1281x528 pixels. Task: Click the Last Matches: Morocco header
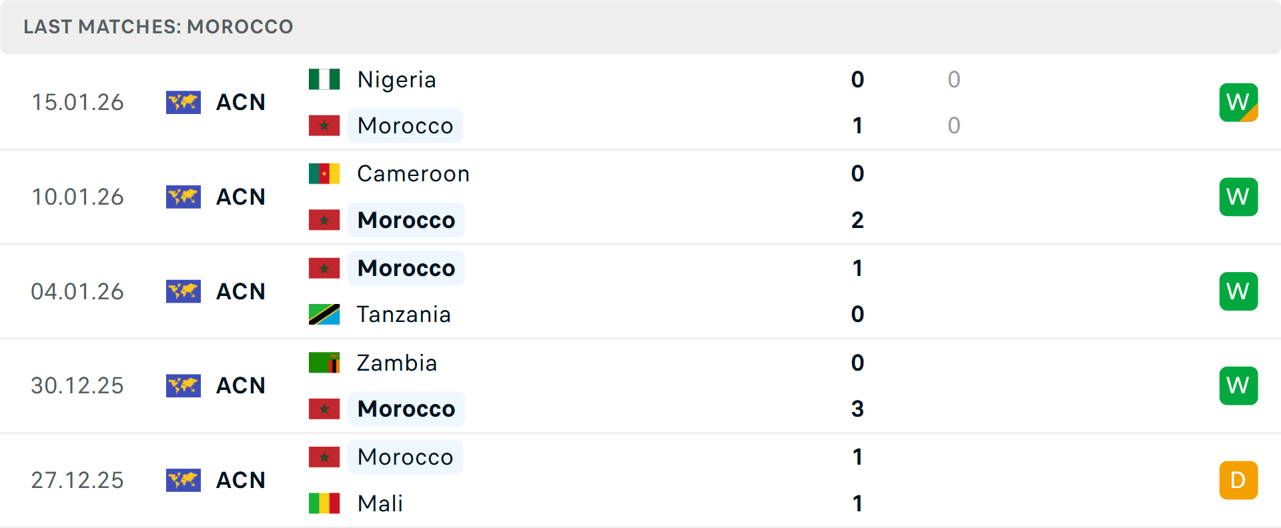[x=158, y=27]
